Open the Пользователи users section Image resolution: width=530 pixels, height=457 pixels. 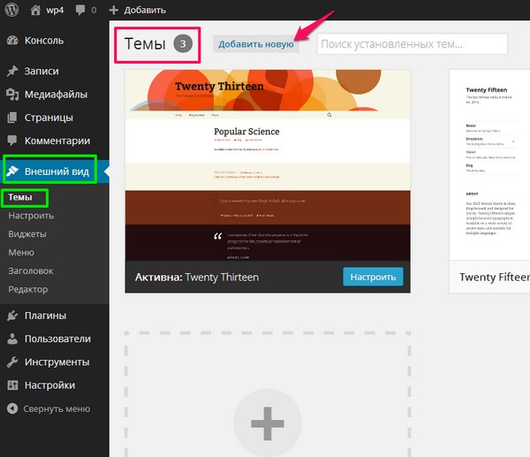tap(57, 339)
